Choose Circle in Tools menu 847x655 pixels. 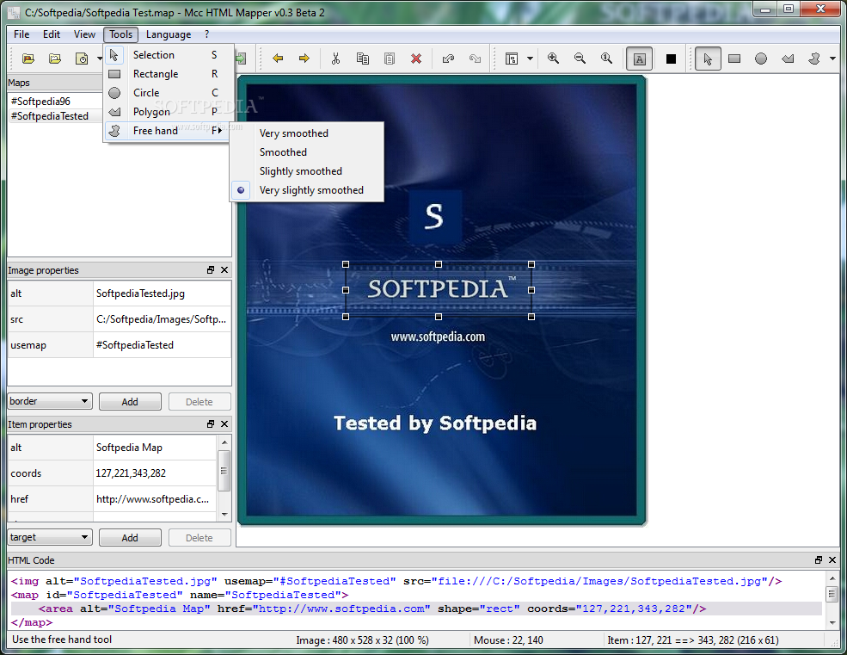click(x=169, y=93)
